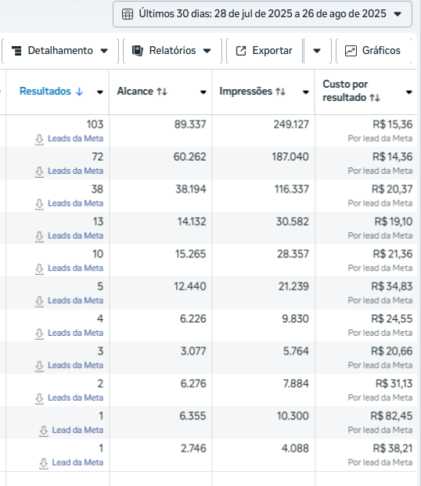Click the calendar icon in the date range selector

pyautogui.click(x=128, y=14)
